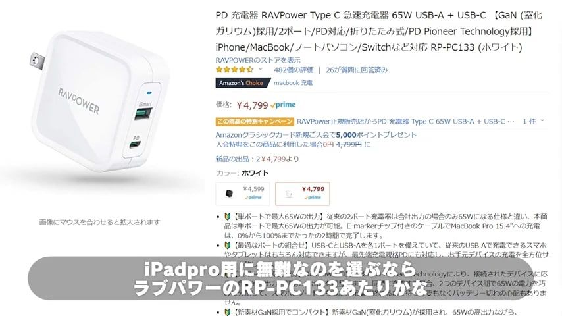The height and width of the screenshot is (316, 562).
Task: Click the green shield icon by 最適なポート bullet
Action: point(227,246)
